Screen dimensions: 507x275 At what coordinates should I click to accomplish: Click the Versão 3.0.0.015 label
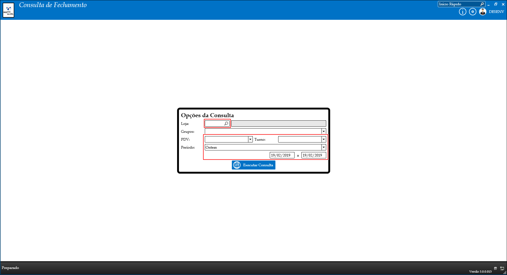coord(480,272)
